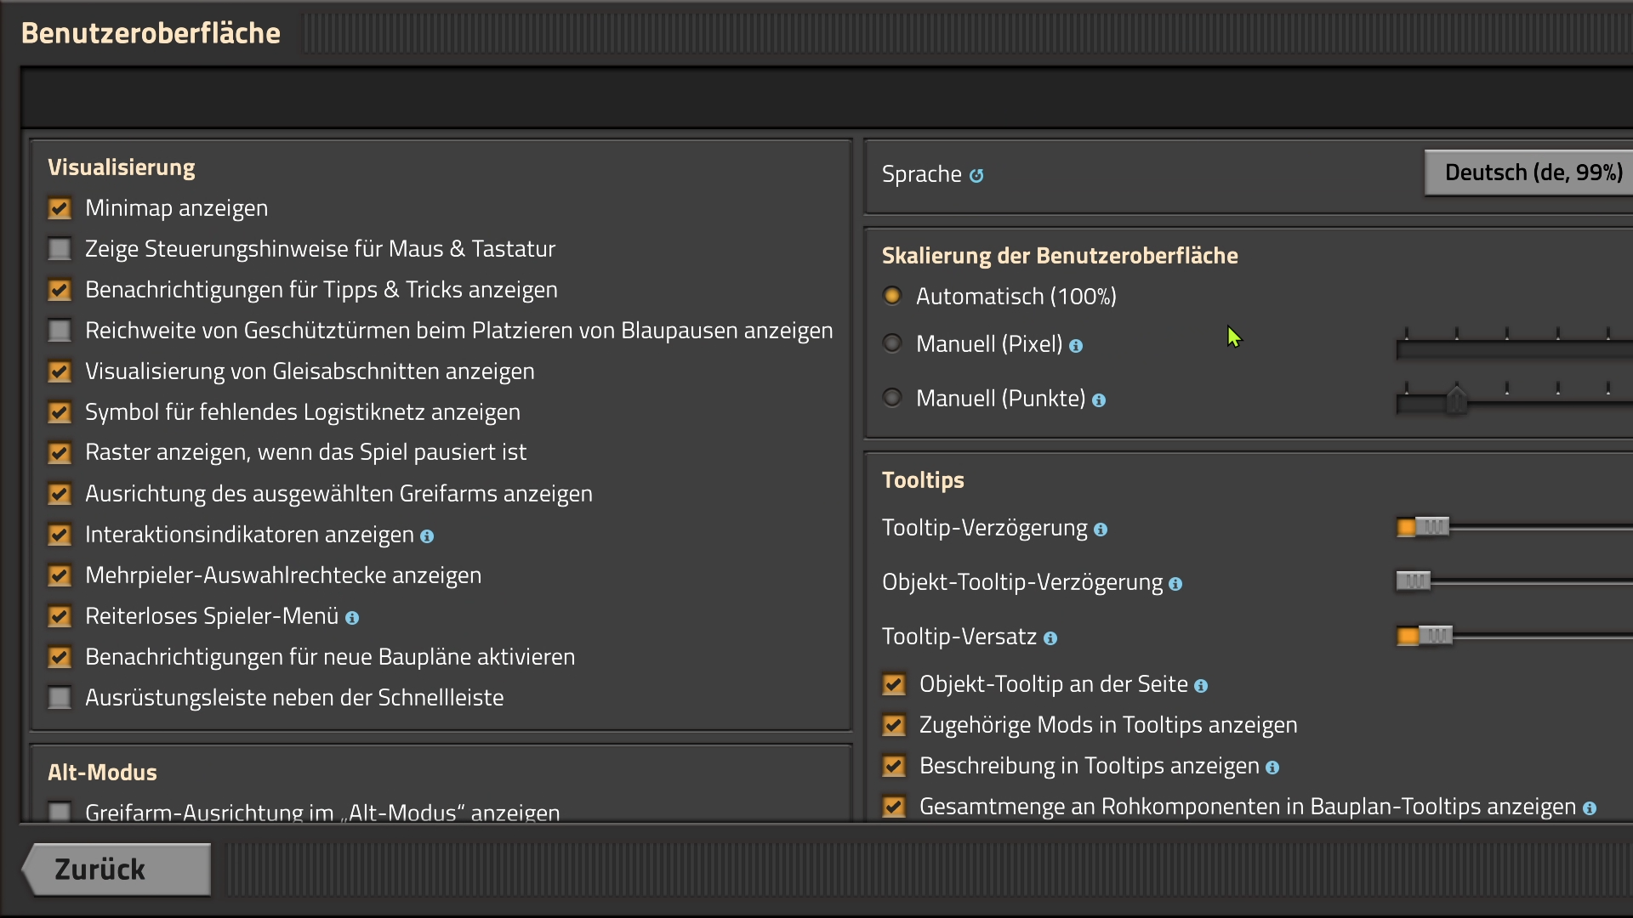The width and height of the screenshot is (1633, 918).
Task: Go back with the Zurück button
Action: pos(117,870)
